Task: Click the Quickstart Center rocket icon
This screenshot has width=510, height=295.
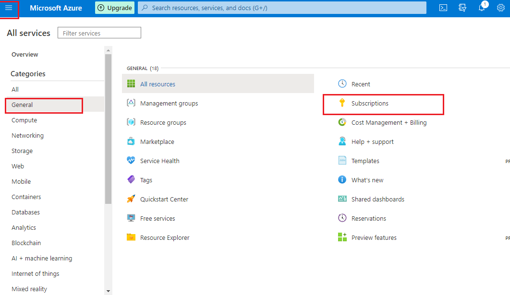Action: point(131,199)
